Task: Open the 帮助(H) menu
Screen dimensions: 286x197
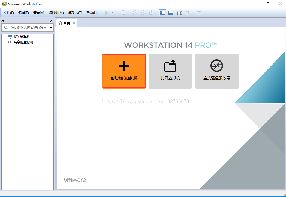Action: 92,13
